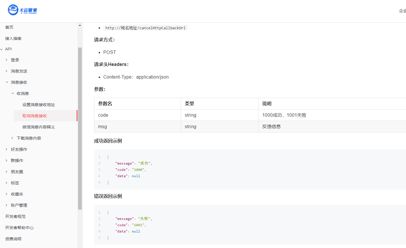The image size is (406, 248).
Task: Click the sidebar scrollbar up arrow
Action: 80,25
